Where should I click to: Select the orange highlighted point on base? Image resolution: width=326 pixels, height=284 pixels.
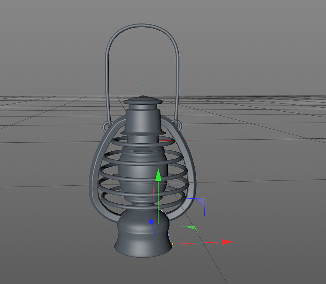click(x=172, y=244)
